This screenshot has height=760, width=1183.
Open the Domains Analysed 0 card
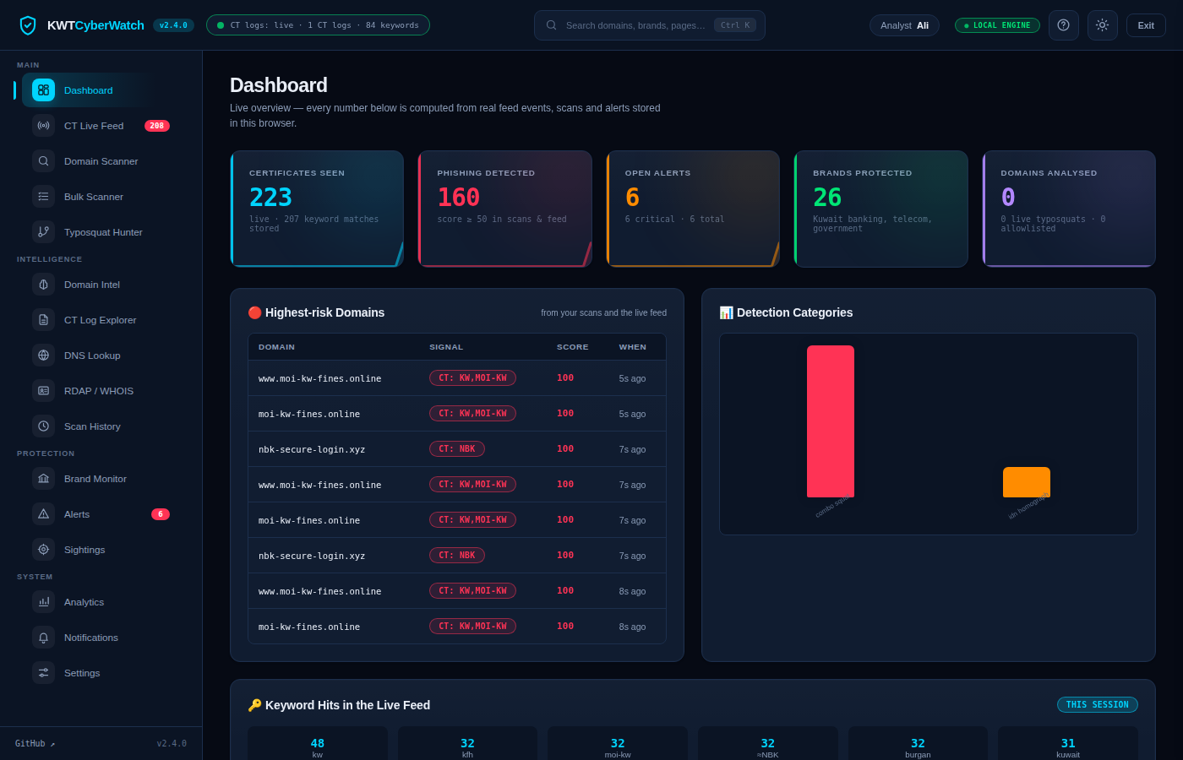[1069, 209]
